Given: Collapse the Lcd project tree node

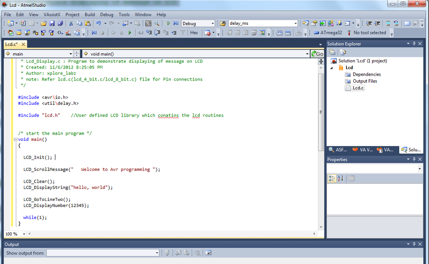Looking at the screenshot, I should pyautogui.click(x=332, y=68).
